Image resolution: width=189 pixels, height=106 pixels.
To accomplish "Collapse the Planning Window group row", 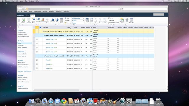I will pos(43,31).
